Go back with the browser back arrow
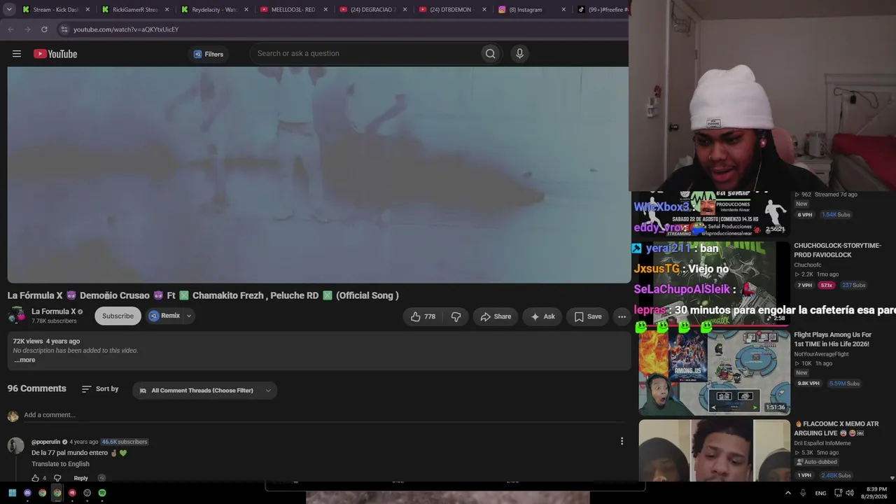896x504 pixels. (10, 29)
